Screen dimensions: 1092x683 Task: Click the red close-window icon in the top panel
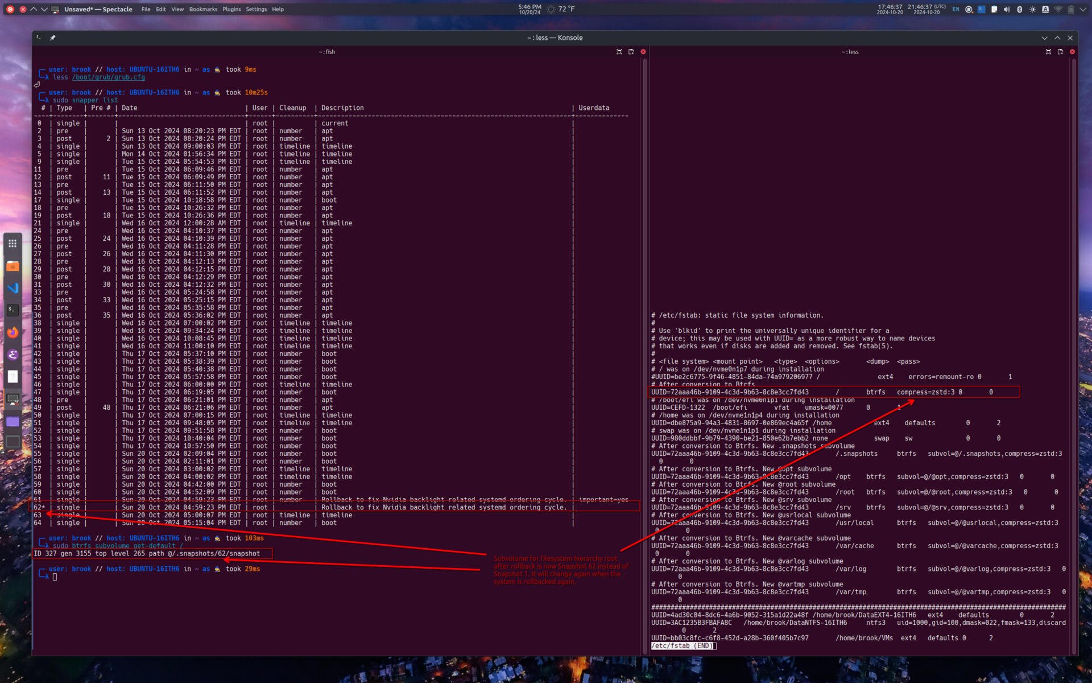click(23, 9)
